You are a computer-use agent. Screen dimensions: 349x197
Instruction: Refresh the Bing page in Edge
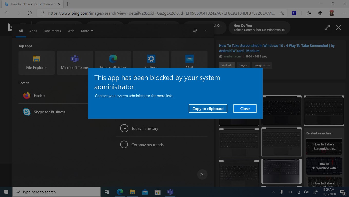(30, 13)
